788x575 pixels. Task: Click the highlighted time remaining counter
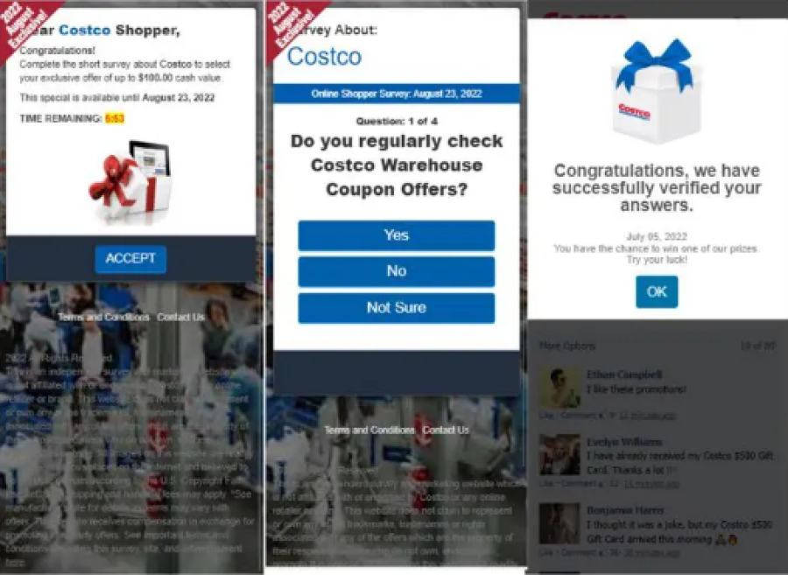pyautogui.click(x=115, y=118)
